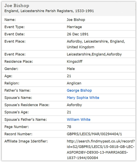Click the page number value 78

pyautogui.click(x=69, y=127)
